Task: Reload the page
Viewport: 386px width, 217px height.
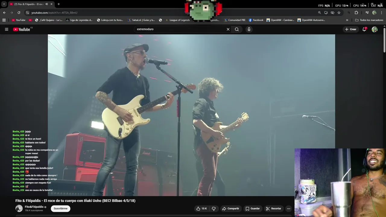Action: 19,13
